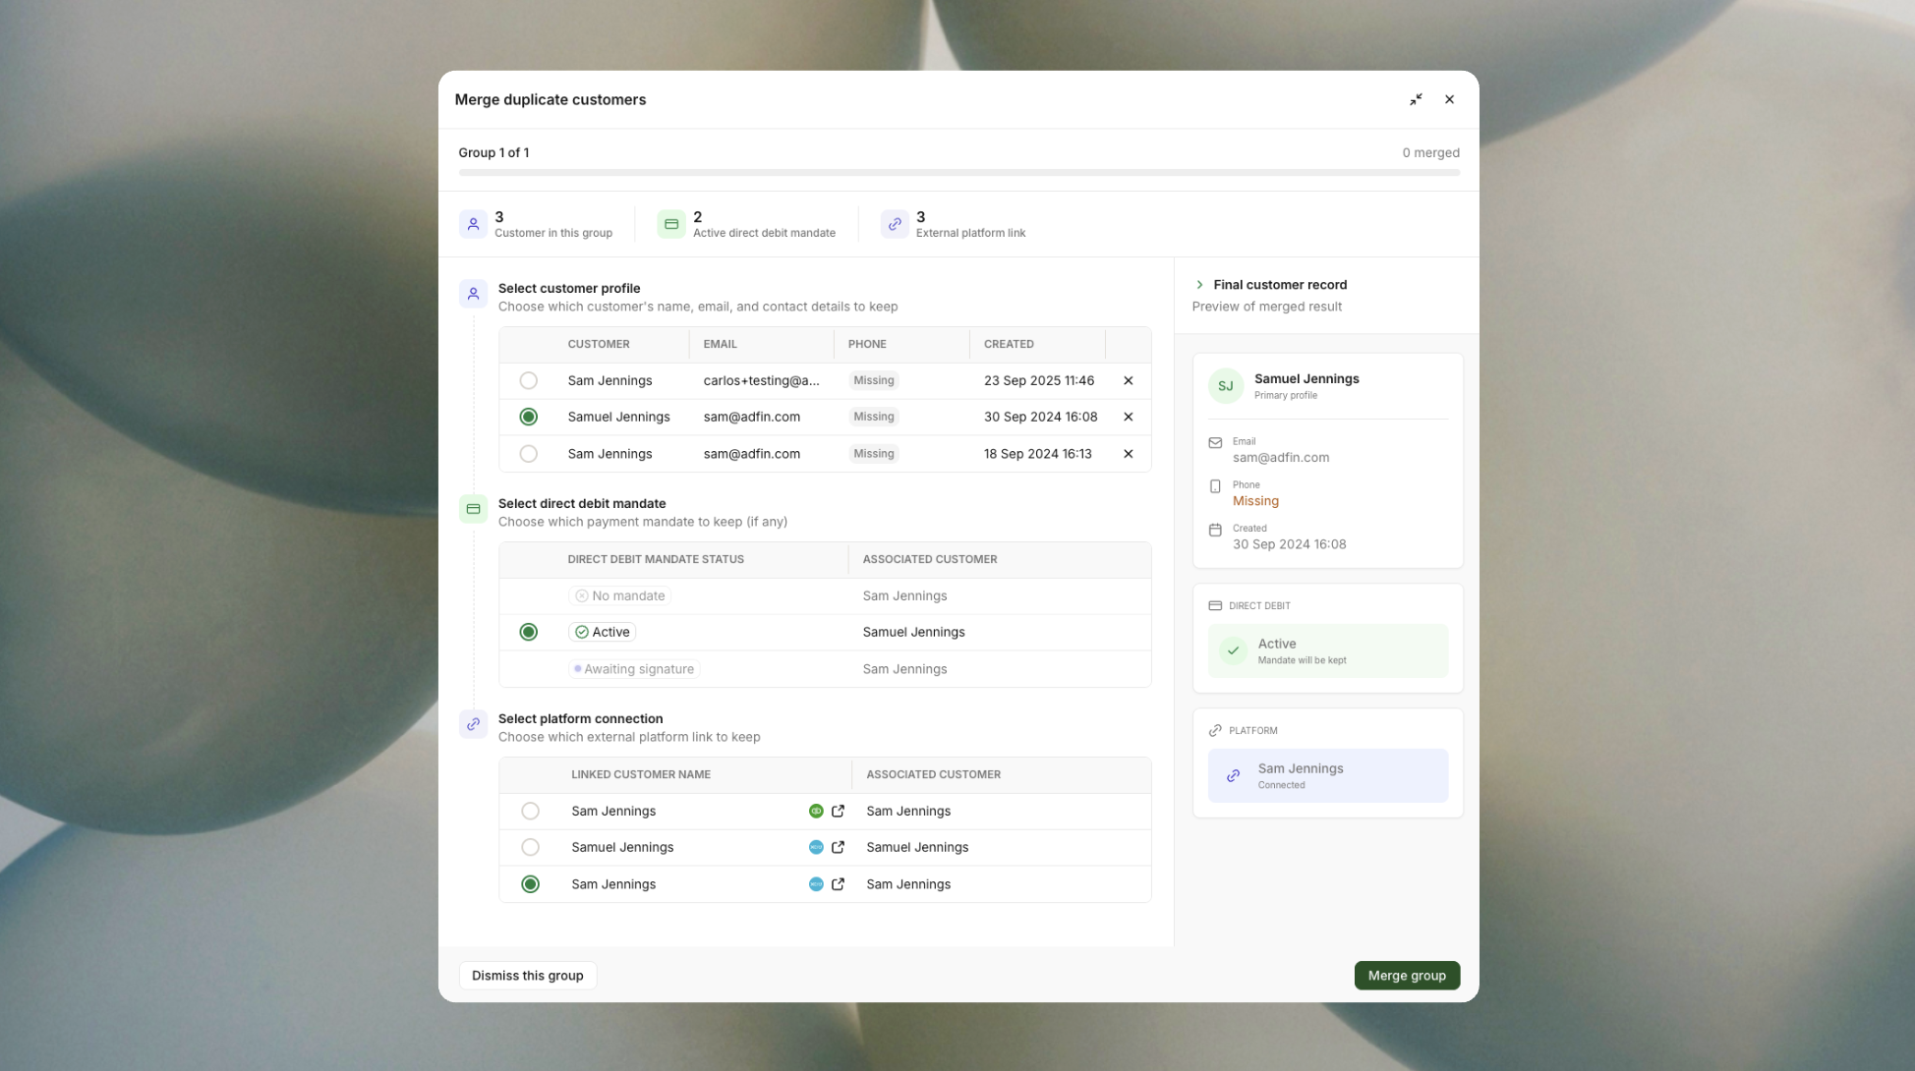
Task: Remove customer created 18 Sep 2024
Action: click(1128, 454)
